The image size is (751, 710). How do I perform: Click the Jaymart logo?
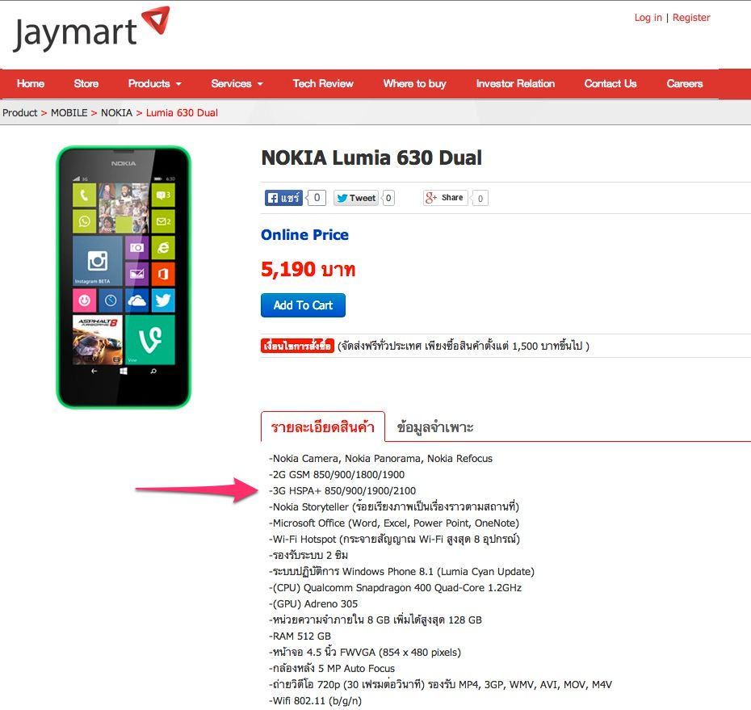91,29
